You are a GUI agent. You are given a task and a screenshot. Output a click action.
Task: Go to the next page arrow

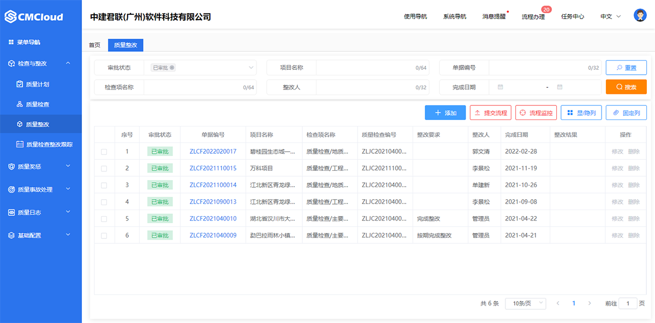coord(589,303)
